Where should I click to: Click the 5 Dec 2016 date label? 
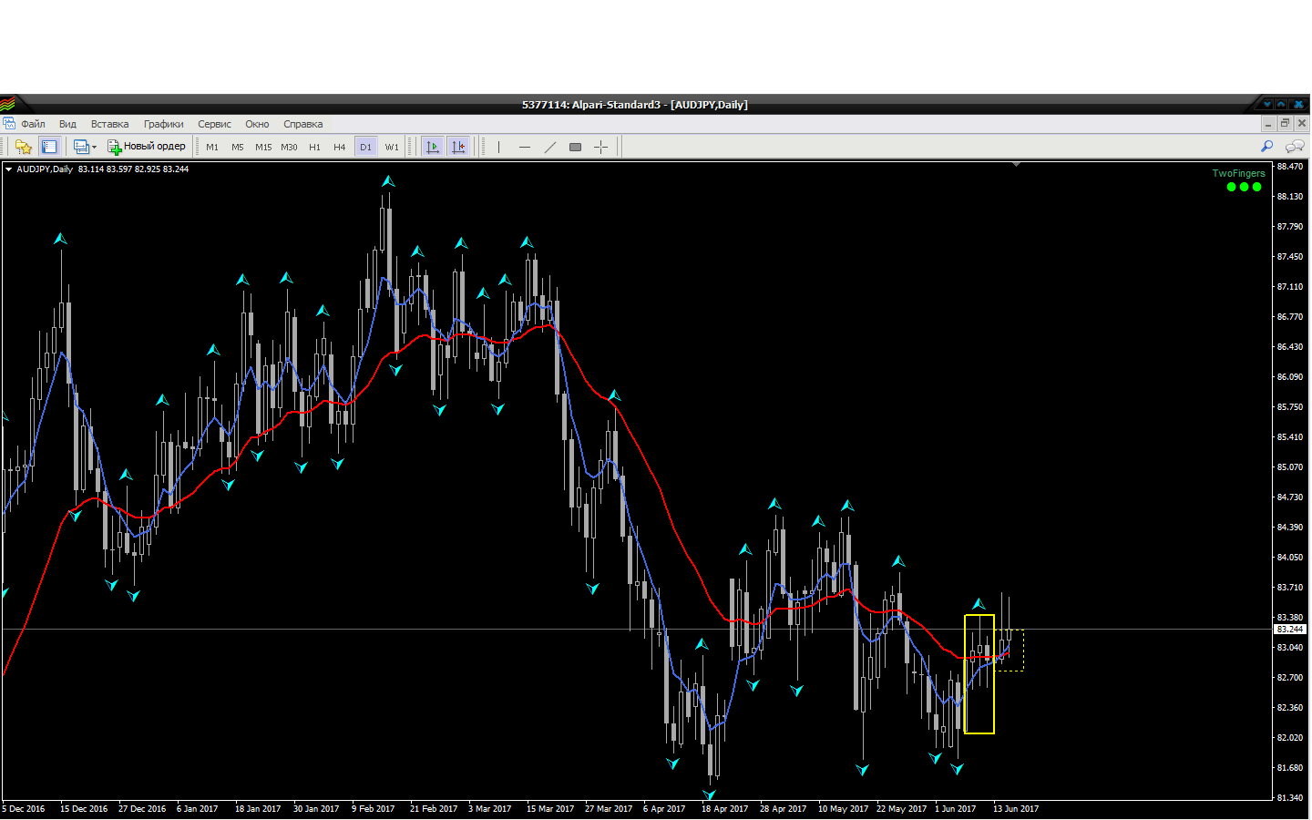click(24, 809)
